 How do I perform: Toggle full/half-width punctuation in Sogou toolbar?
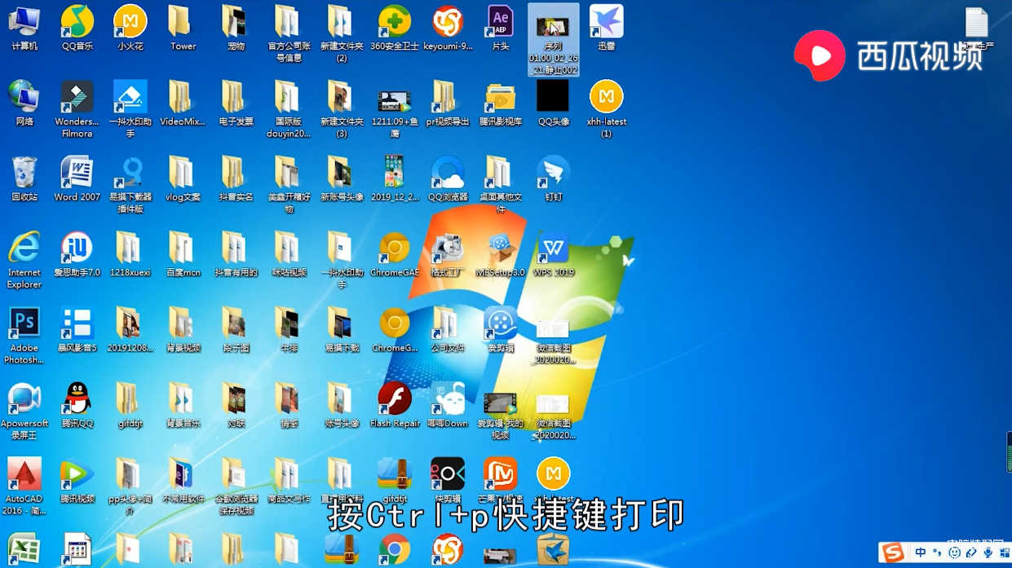937,553
